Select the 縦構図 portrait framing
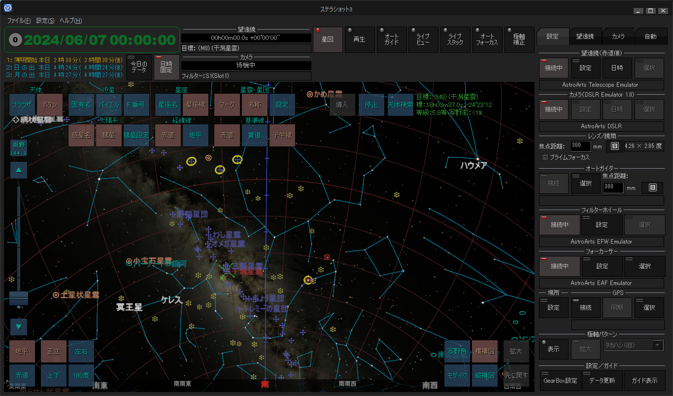 (485, 375)
